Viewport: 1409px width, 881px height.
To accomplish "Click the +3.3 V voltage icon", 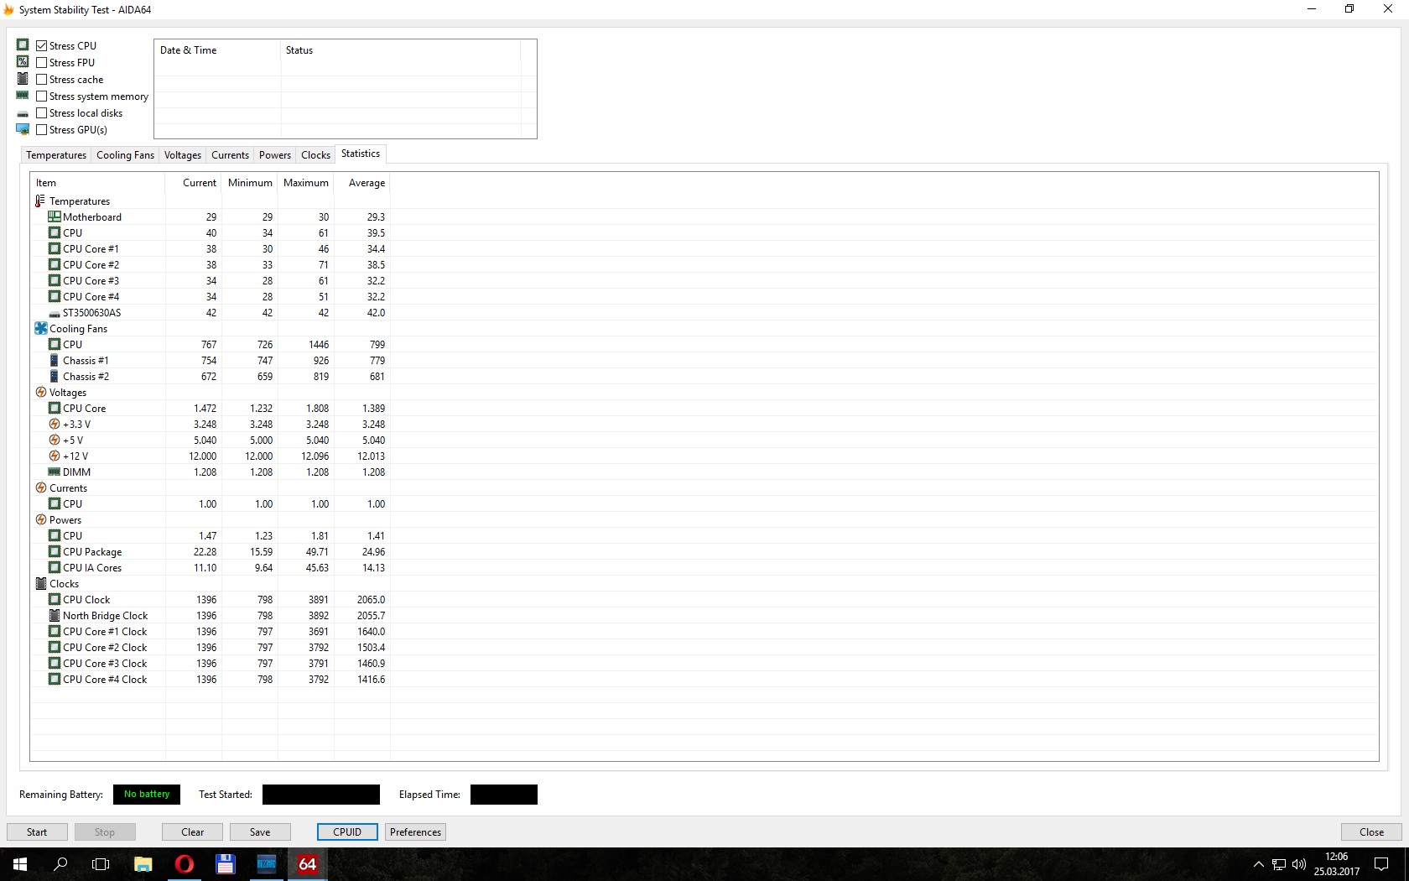I will tap(54, 425).
